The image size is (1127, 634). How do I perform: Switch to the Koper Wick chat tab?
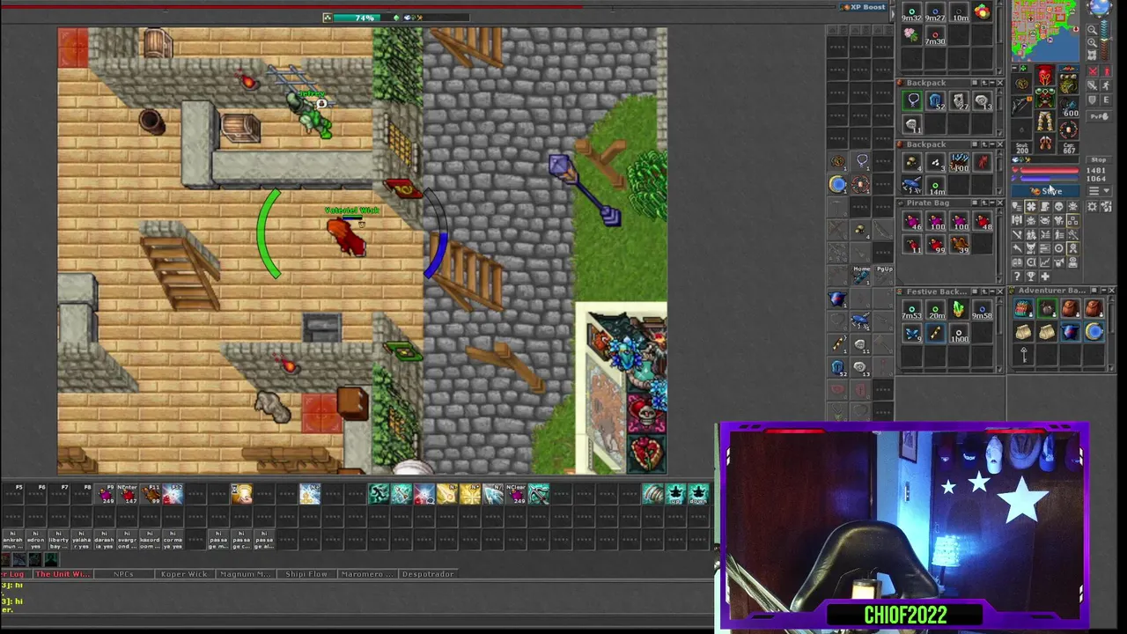click(184, 574)
